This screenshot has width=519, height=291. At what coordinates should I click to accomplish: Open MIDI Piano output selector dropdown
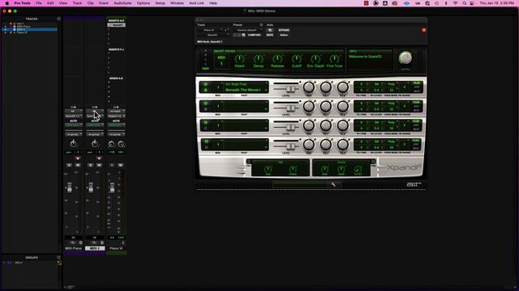pos(74,116)
